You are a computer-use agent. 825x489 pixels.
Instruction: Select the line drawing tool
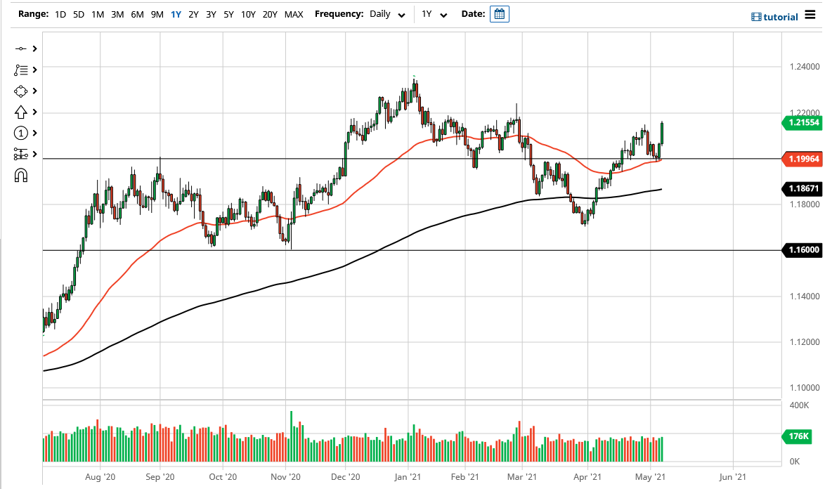coord(20,48)
